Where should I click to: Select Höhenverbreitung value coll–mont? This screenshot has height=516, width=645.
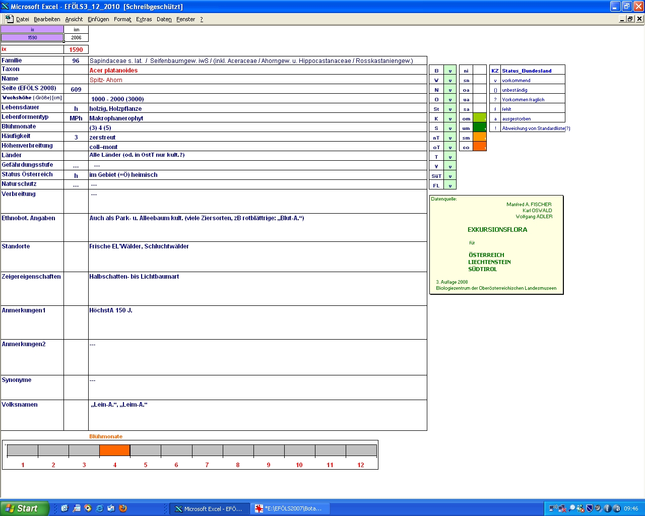[x=257, y=147]
